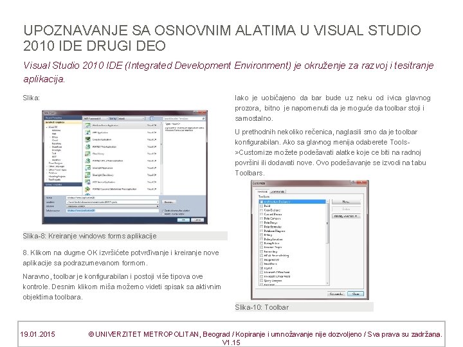The height and width of the screenshot is (347, 463).
Task: Click New button in Customize dialog
Action: pos(346,202)
